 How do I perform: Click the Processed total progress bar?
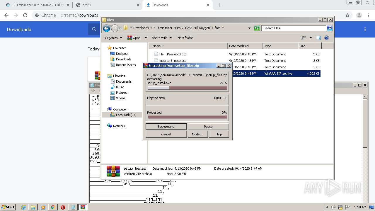(187, 118)
